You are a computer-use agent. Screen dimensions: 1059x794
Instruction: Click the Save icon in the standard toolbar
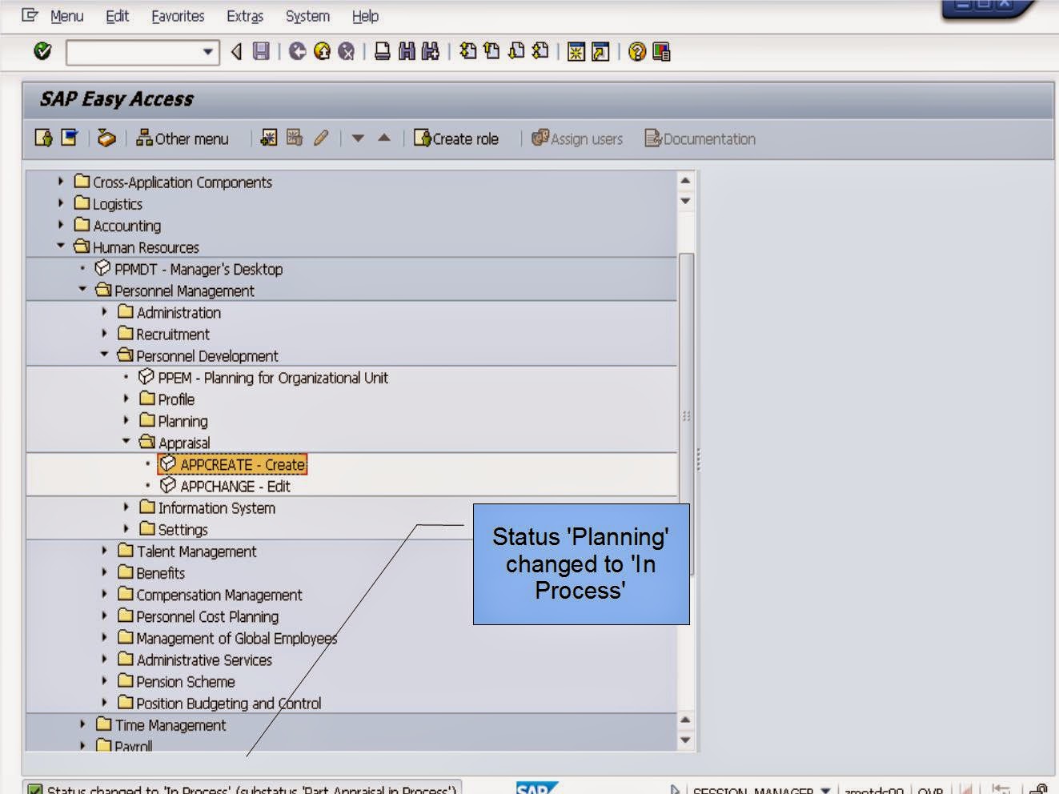click(262, 51)
